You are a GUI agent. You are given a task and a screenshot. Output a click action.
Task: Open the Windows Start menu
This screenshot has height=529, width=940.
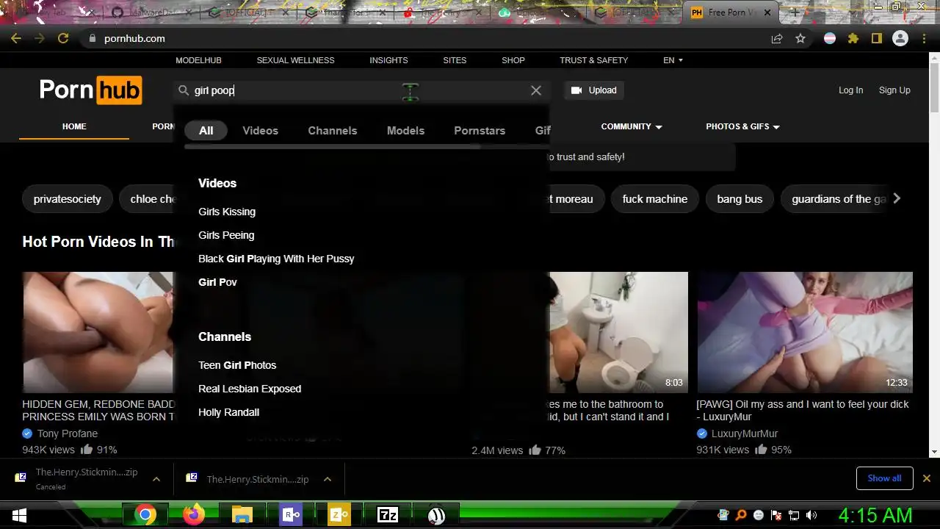click(x=19, y=515)
